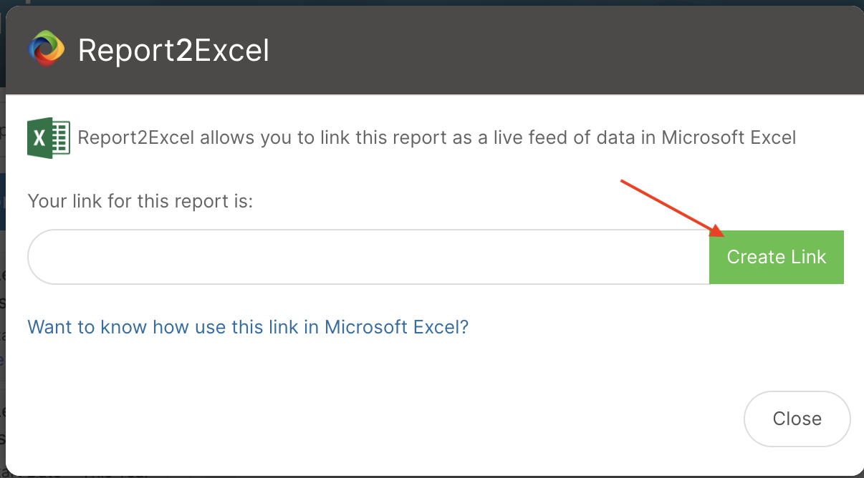Viewport: 864px width, 478px height.
Task: Click the dark dialog header bar
Action: [435, 50]
